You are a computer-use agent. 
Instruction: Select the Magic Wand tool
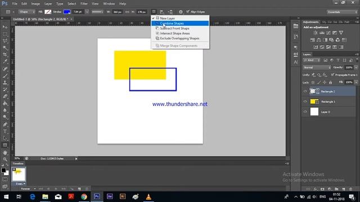tap(5, 48)
